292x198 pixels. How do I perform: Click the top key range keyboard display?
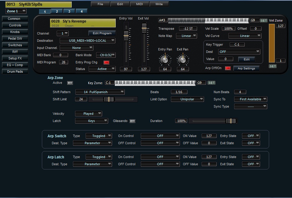pos(209,20)
